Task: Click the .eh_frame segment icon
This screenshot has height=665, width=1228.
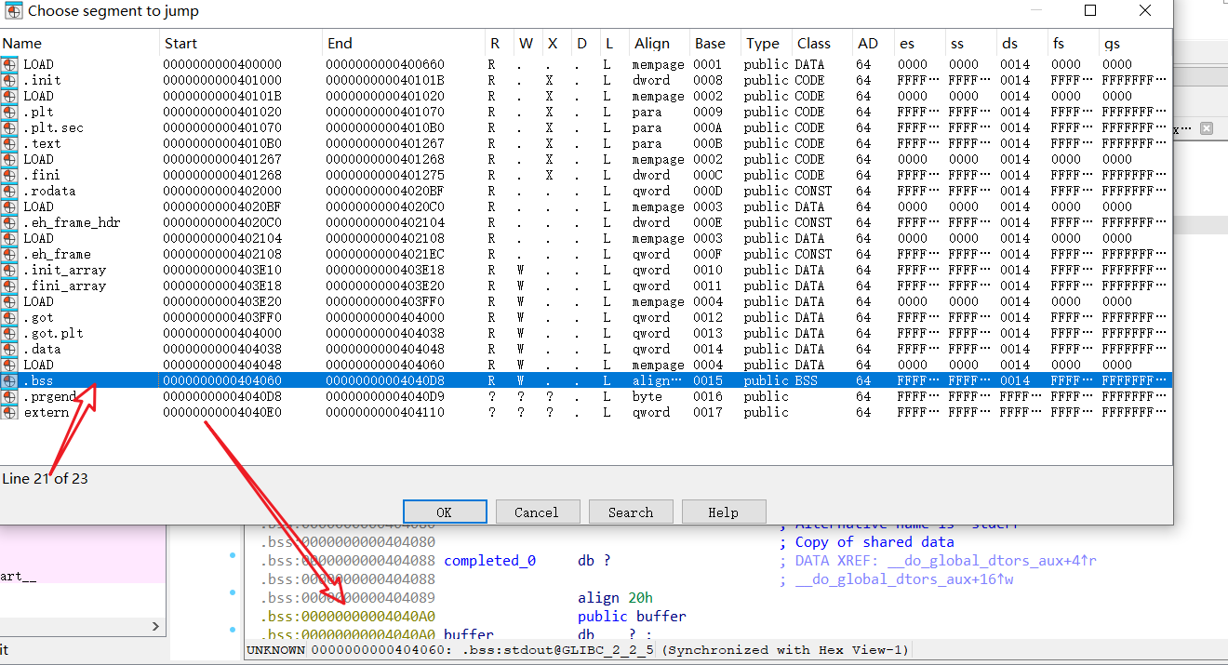Action: 9,254
